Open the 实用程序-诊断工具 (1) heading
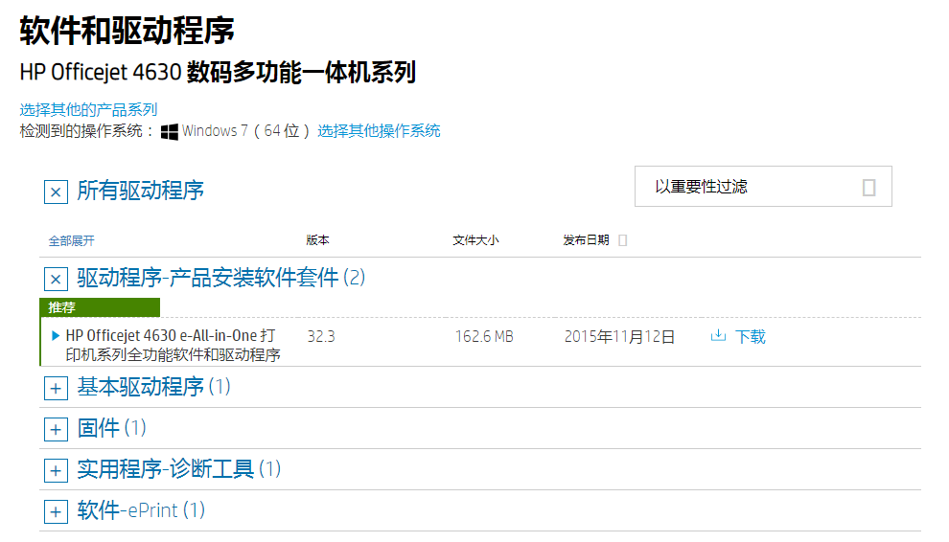 [x=178, y=469]
